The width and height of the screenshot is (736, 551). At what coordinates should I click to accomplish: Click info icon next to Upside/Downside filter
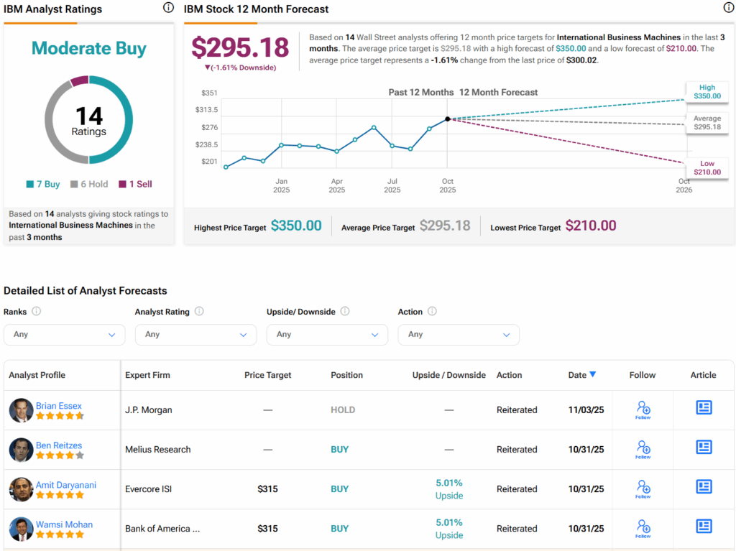click(345, 312)
